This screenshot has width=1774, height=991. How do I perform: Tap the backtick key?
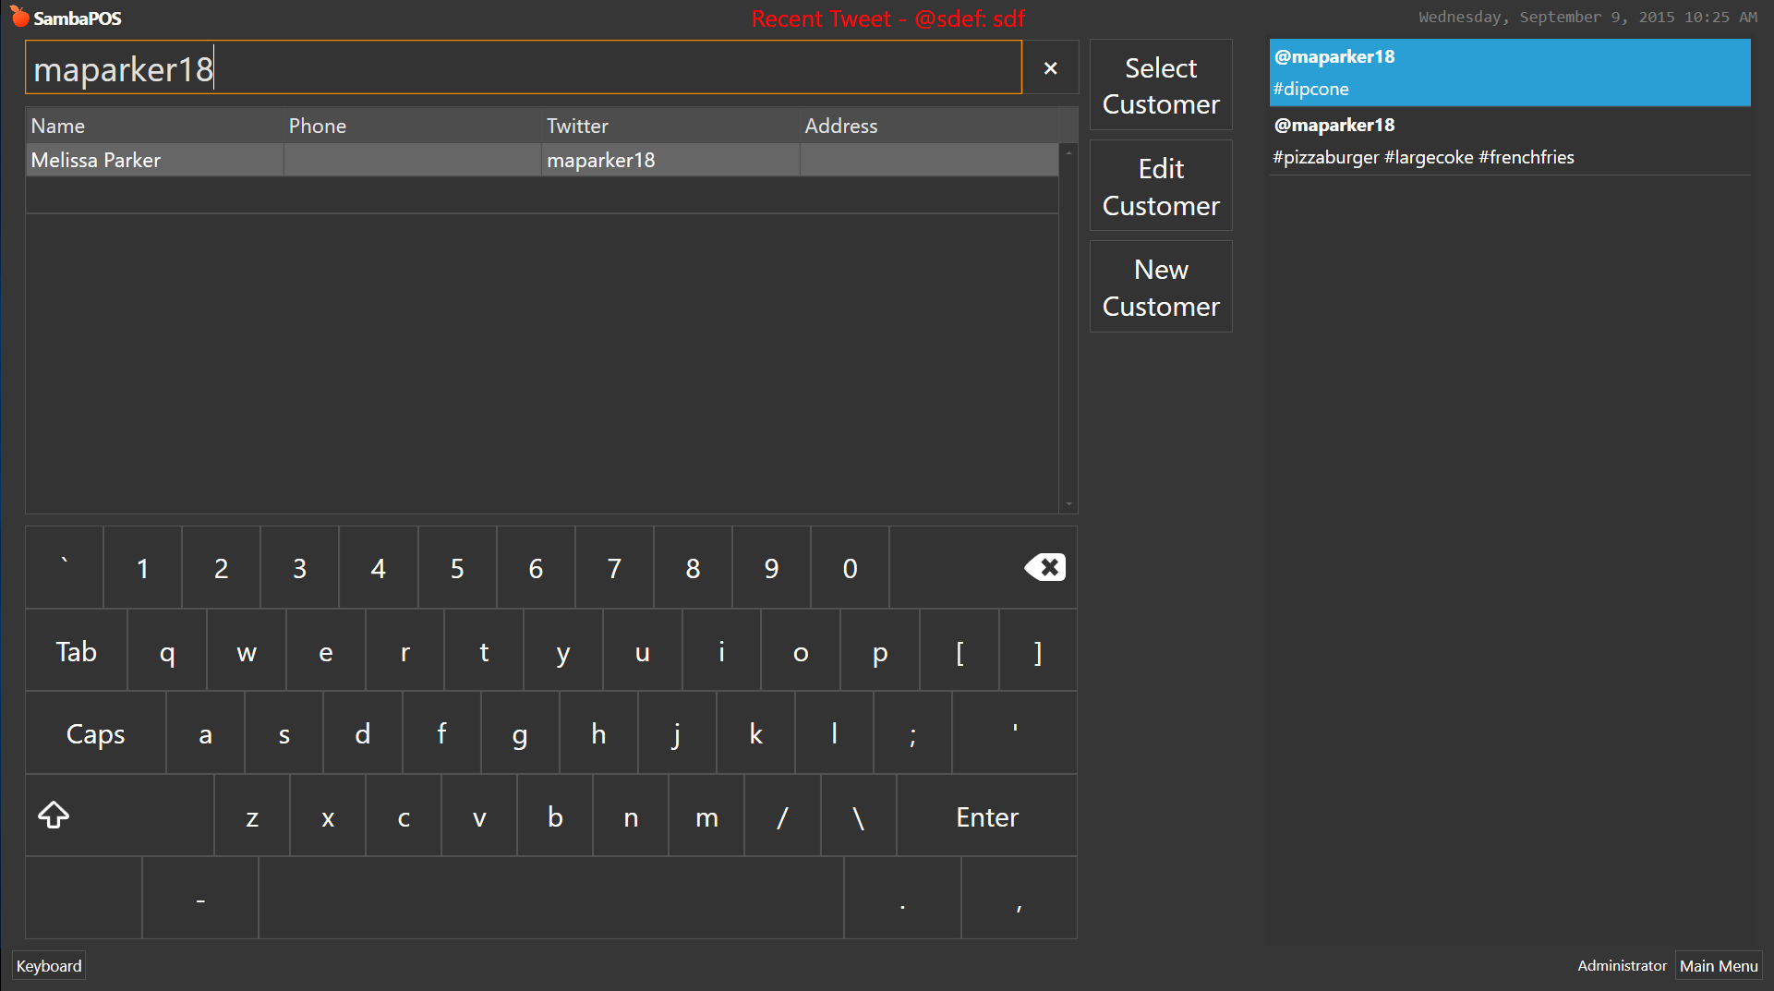tap(65, 567)
